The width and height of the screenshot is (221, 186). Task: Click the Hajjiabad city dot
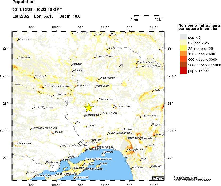coord(76,87)
